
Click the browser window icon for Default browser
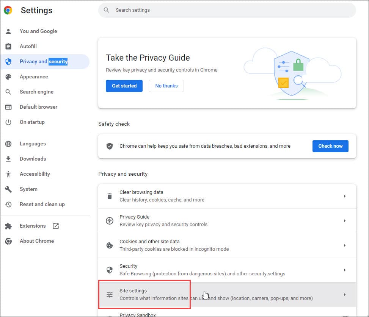tap(8, 107)
